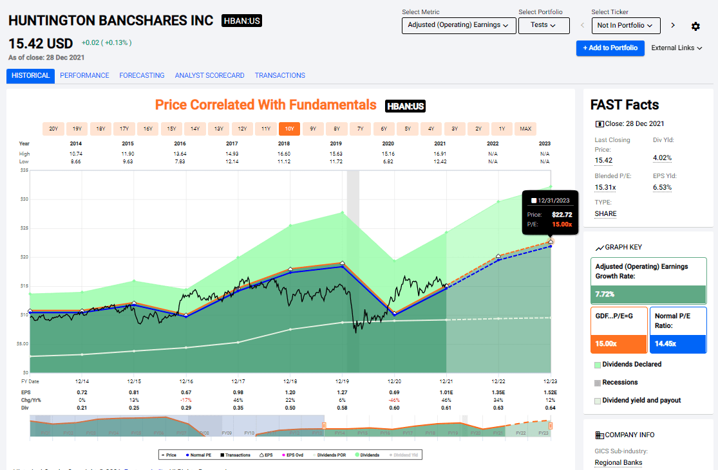This screenshot has width=718, height=470.
Task: Select the MAX time range
Action: tap(525, 129)
